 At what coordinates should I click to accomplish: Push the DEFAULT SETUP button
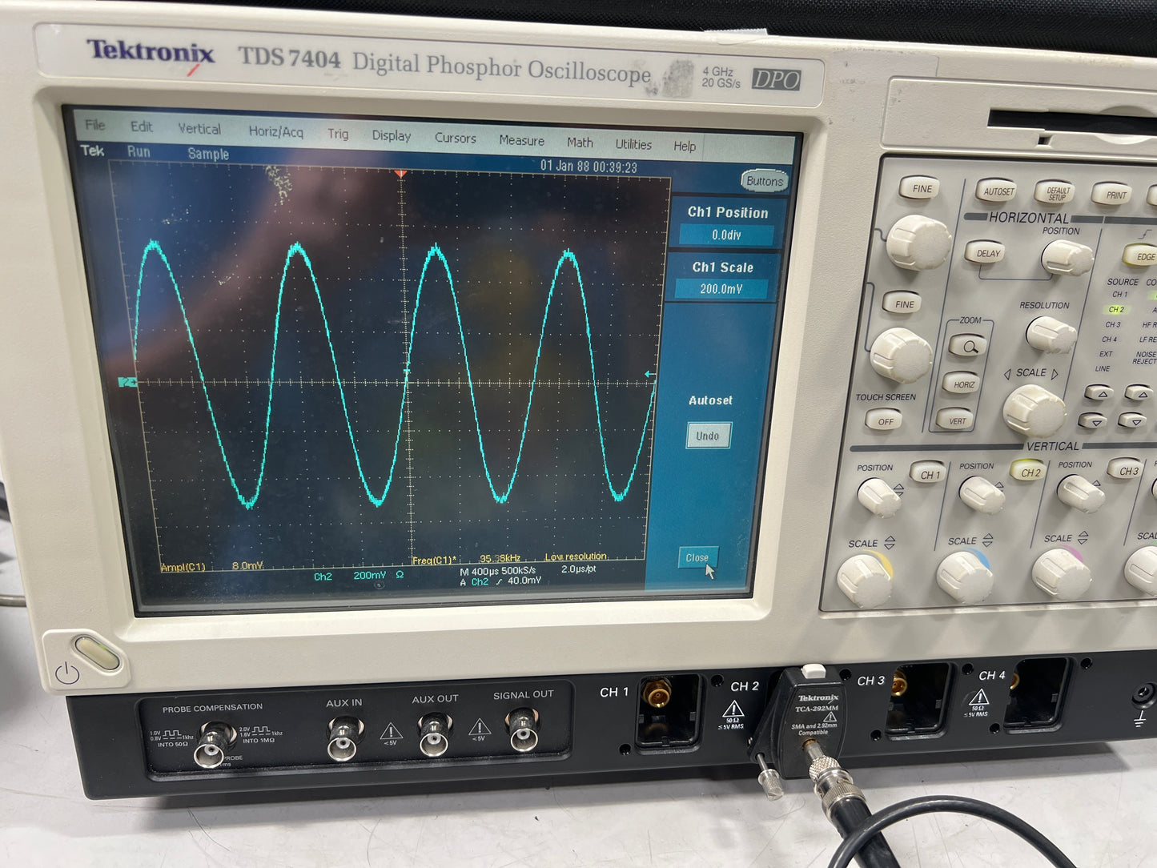click(1057, 193)
